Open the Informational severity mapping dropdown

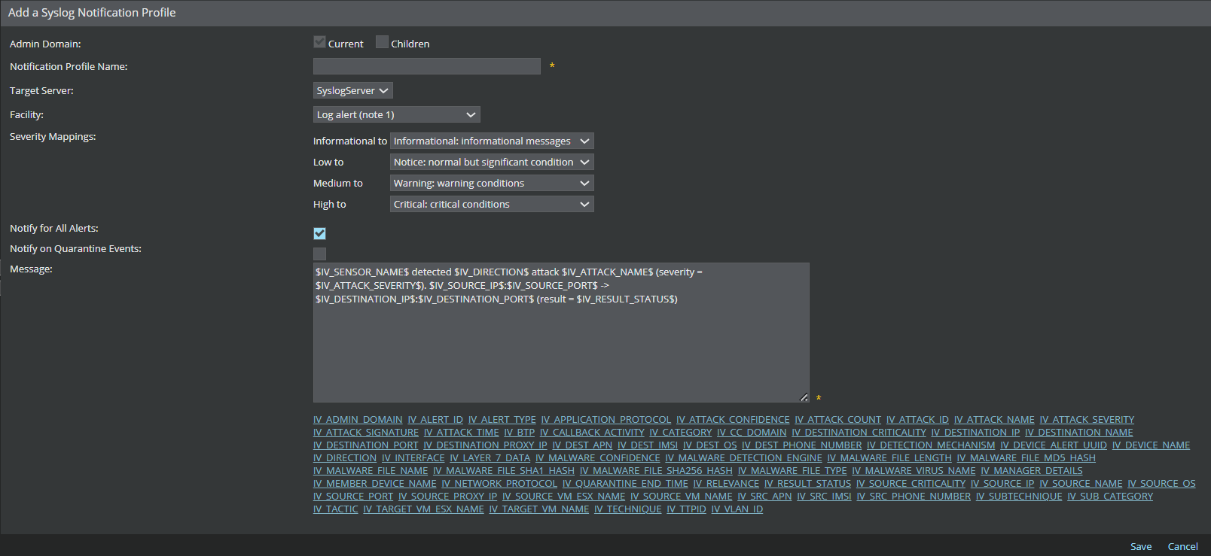(x=492, y=141)
